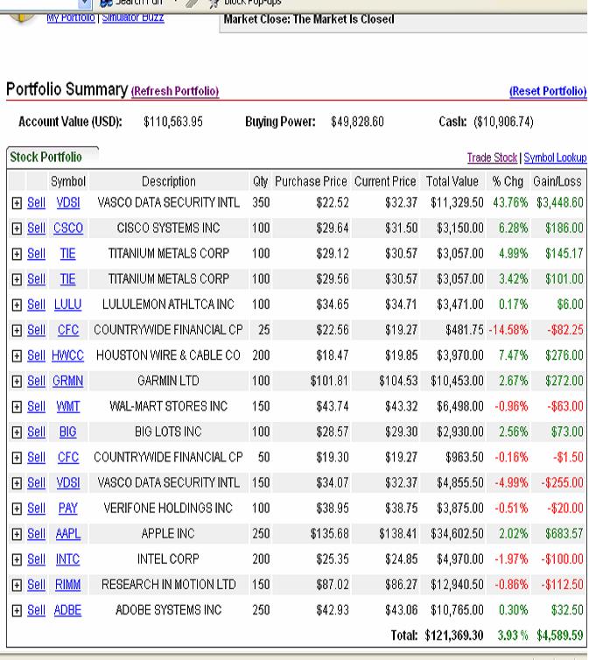Click the Description column header

(169, 181)
